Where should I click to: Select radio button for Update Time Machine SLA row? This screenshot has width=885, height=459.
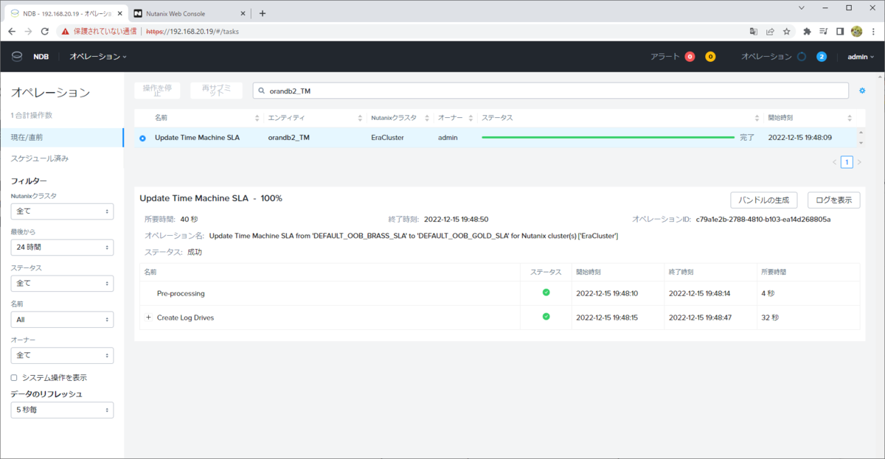pyautogui.click(x=142, y=138)
